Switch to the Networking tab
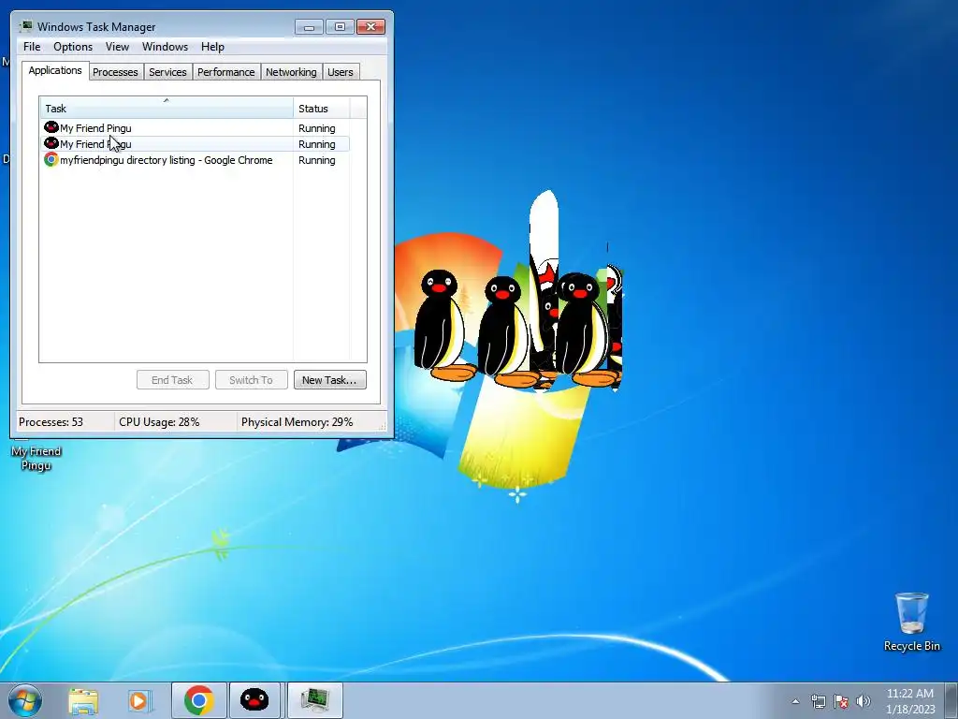Viewport: 958px width, 719px height. (x=291, y=72)
